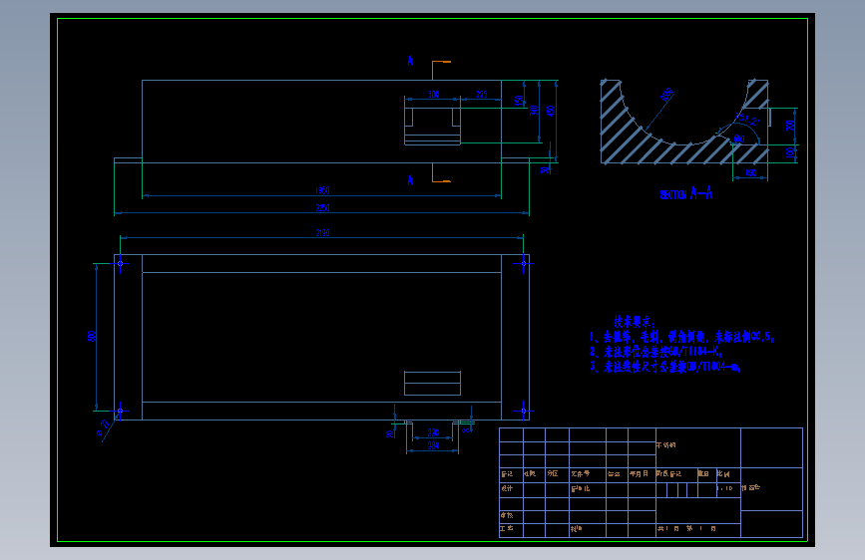Select the upper section marker letter A

[x=410, y=61]
